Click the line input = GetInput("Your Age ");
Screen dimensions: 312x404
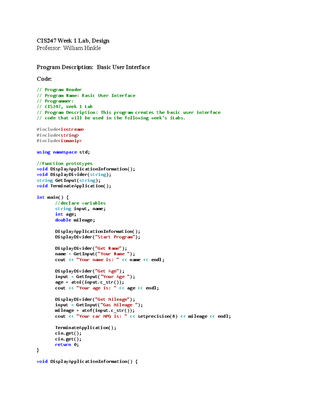click(95, 277)
